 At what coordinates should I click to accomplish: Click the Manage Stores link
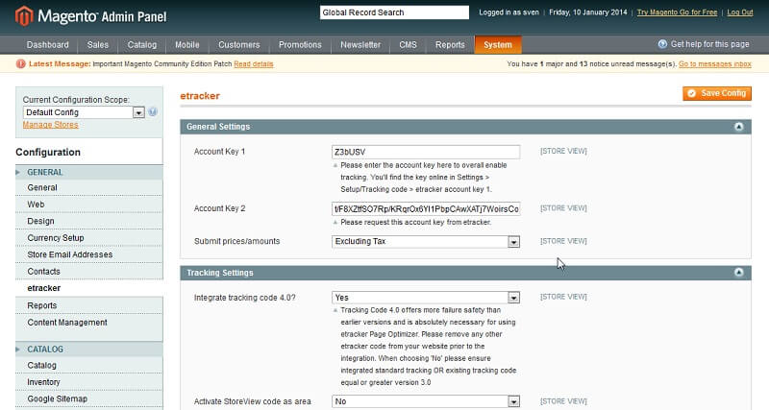51,125
